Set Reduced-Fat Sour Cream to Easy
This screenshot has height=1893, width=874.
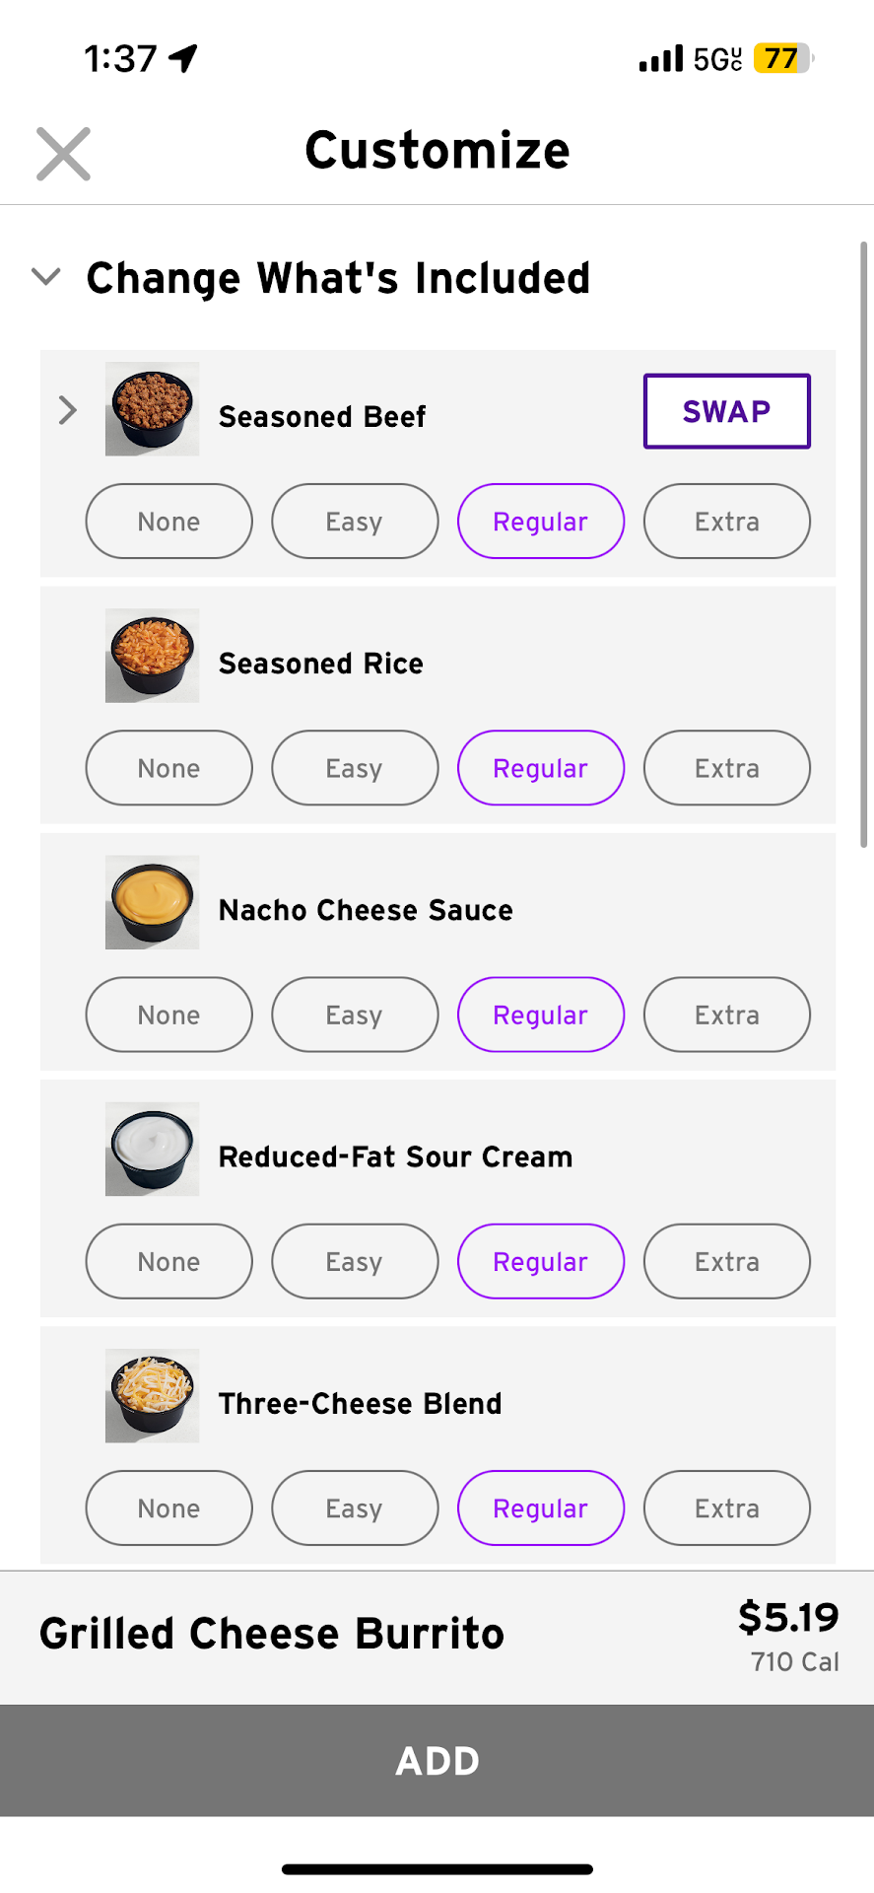354,1261
